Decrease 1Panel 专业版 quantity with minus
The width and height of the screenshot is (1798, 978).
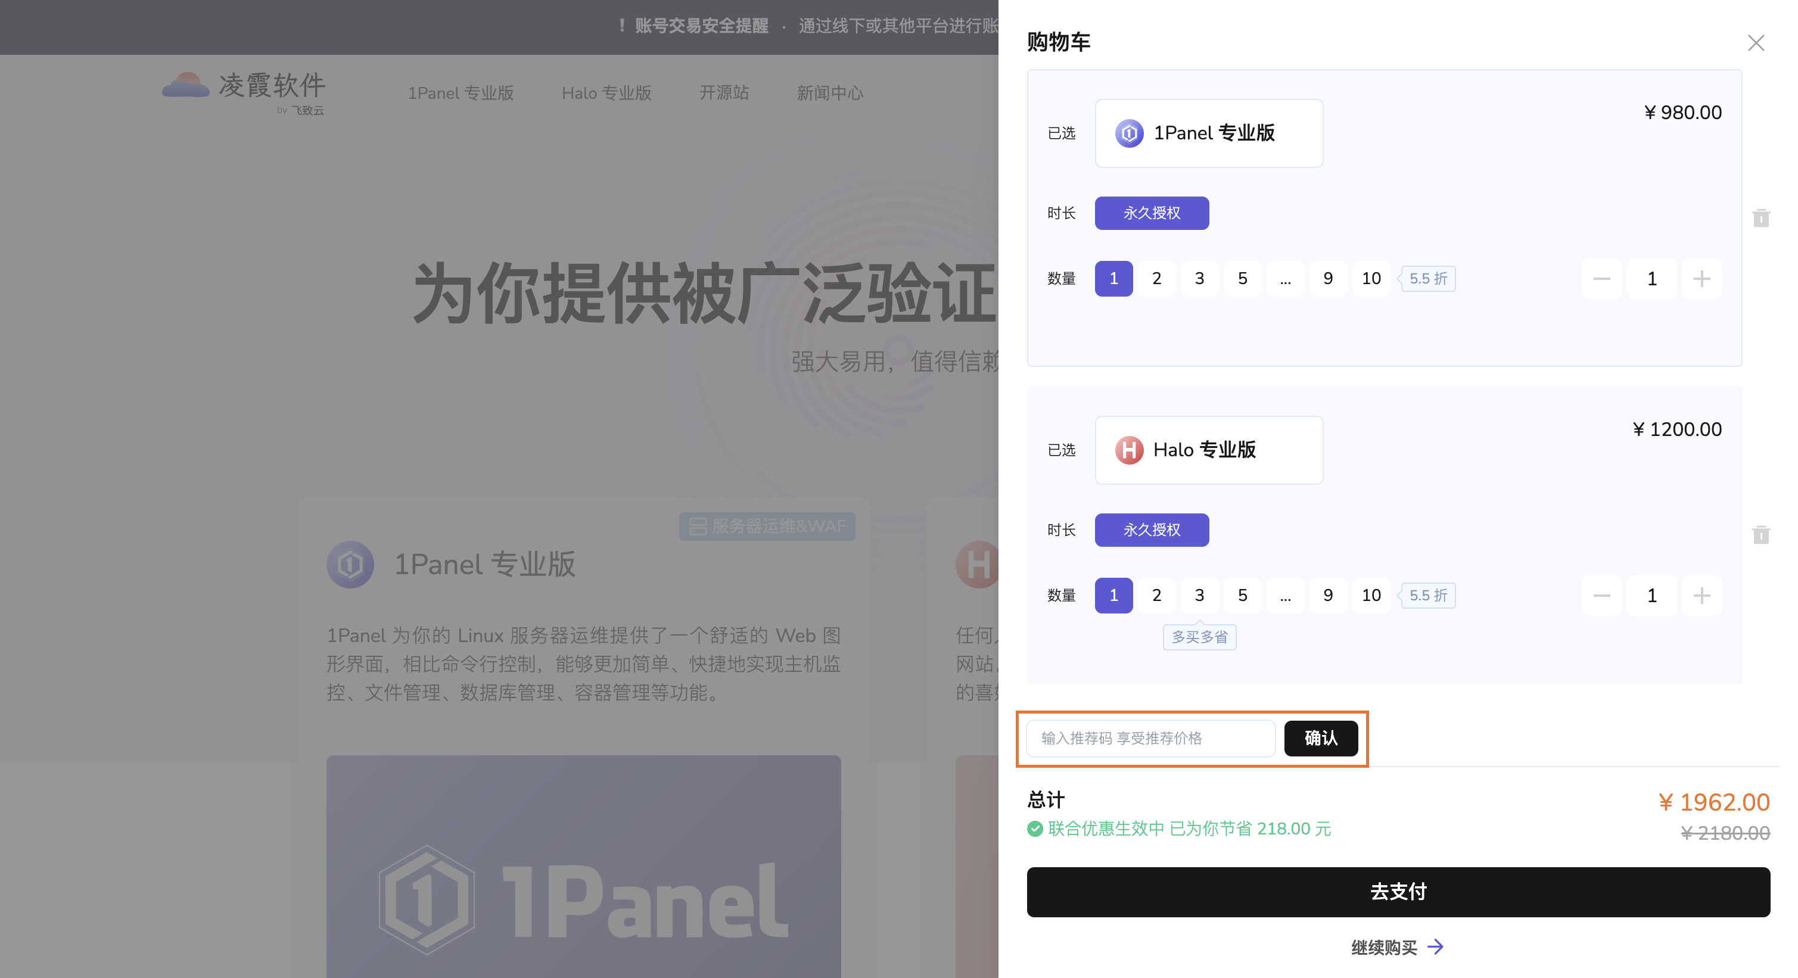1601,279
